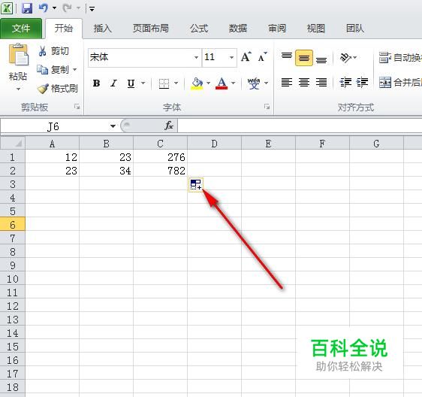Expand the 粘贴 options arrow
This screenshot has height=397, width=422.
click(x=18, y=89)
